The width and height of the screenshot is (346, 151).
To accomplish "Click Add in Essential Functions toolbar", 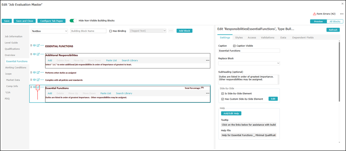I will (50, 93).
